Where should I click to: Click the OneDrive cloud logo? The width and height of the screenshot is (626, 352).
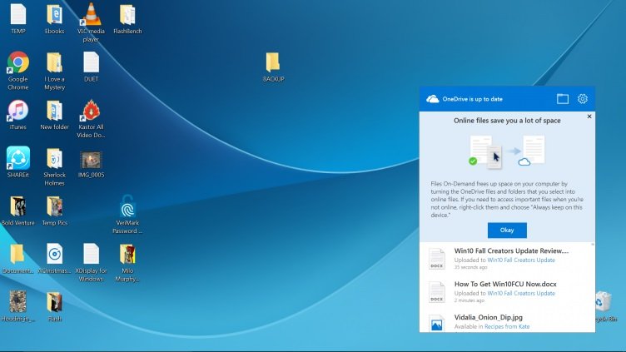432,99
